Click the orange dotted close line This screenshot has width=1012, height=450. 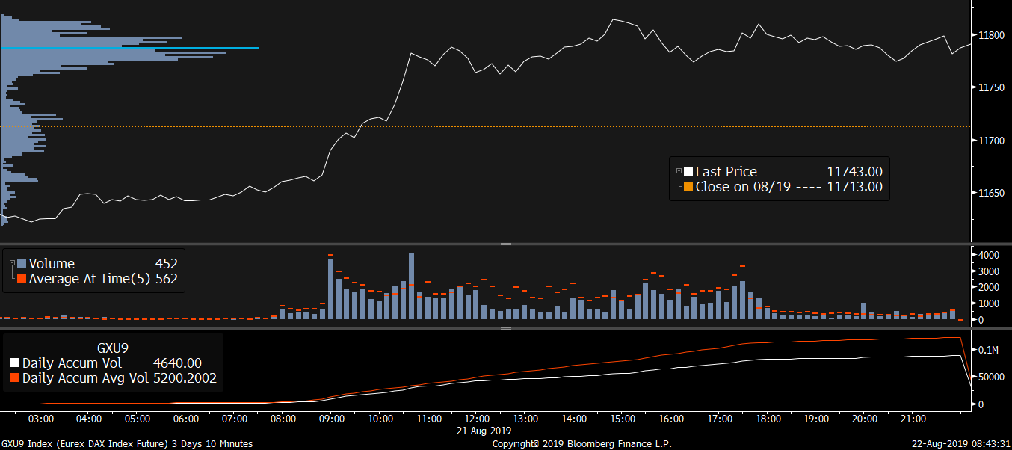point(523,126)
